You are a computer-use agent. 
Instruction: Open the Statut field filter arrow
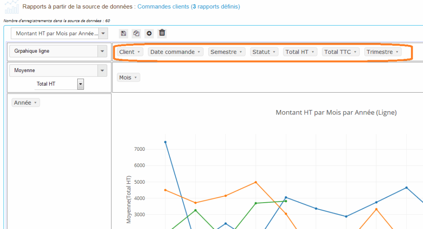pos(274,52)
